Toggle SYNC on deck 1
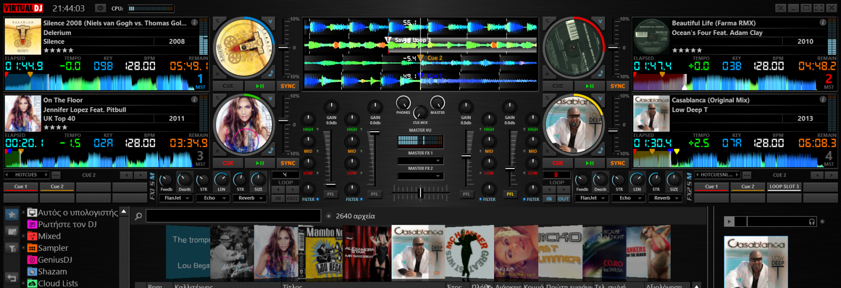 pyautogui.click(x=288, y=86)
